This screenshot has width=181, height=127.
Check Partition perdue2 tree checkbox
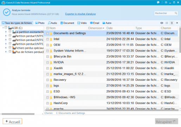tap(10, 39)
